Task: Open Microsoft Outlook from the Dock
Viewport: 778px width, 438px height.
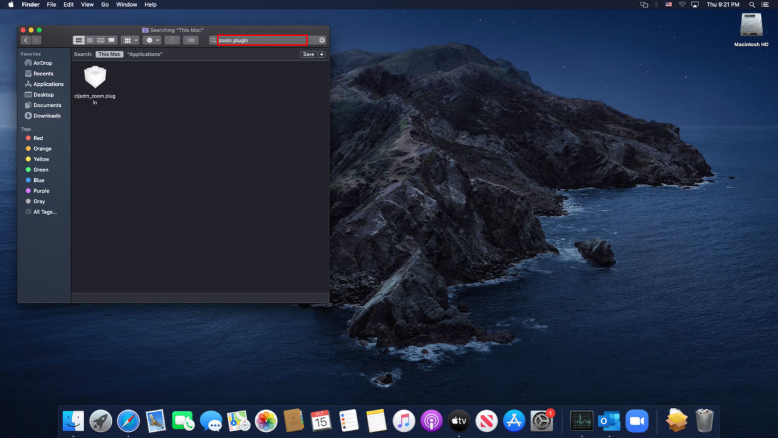Action: pyautogui.click(x=609, y=420)
